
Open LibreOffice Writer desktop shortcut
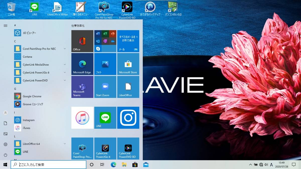[58, 9]
